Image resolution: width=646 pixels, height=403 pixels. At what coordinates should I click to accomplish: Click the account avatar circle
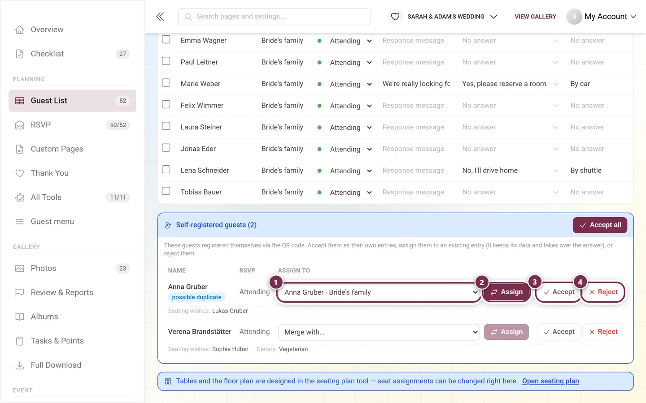[x=574, y=17]
